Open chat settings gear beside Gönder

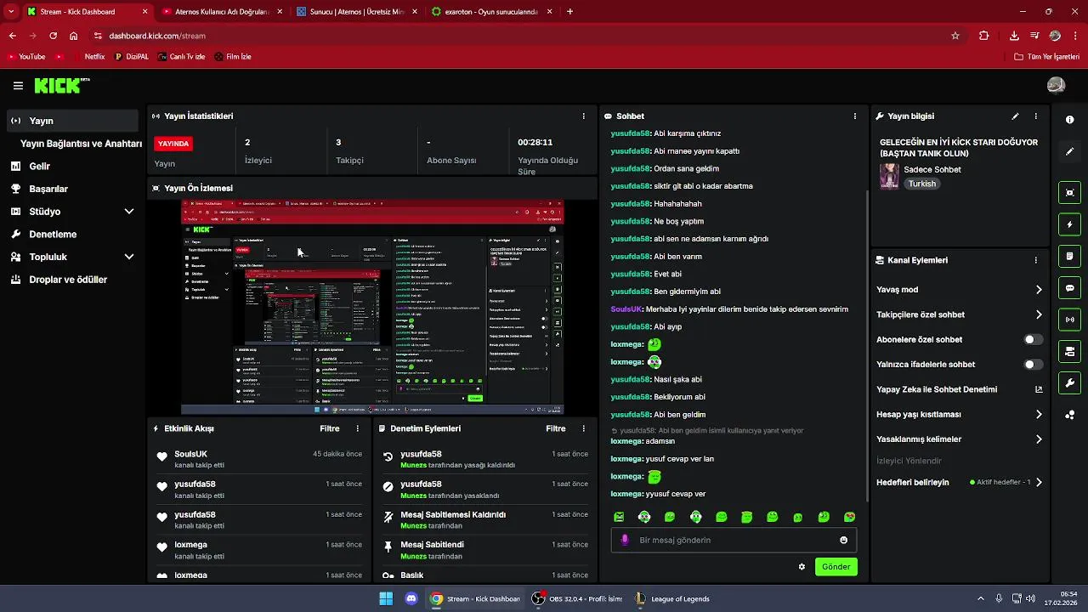(x=801, y=567)
